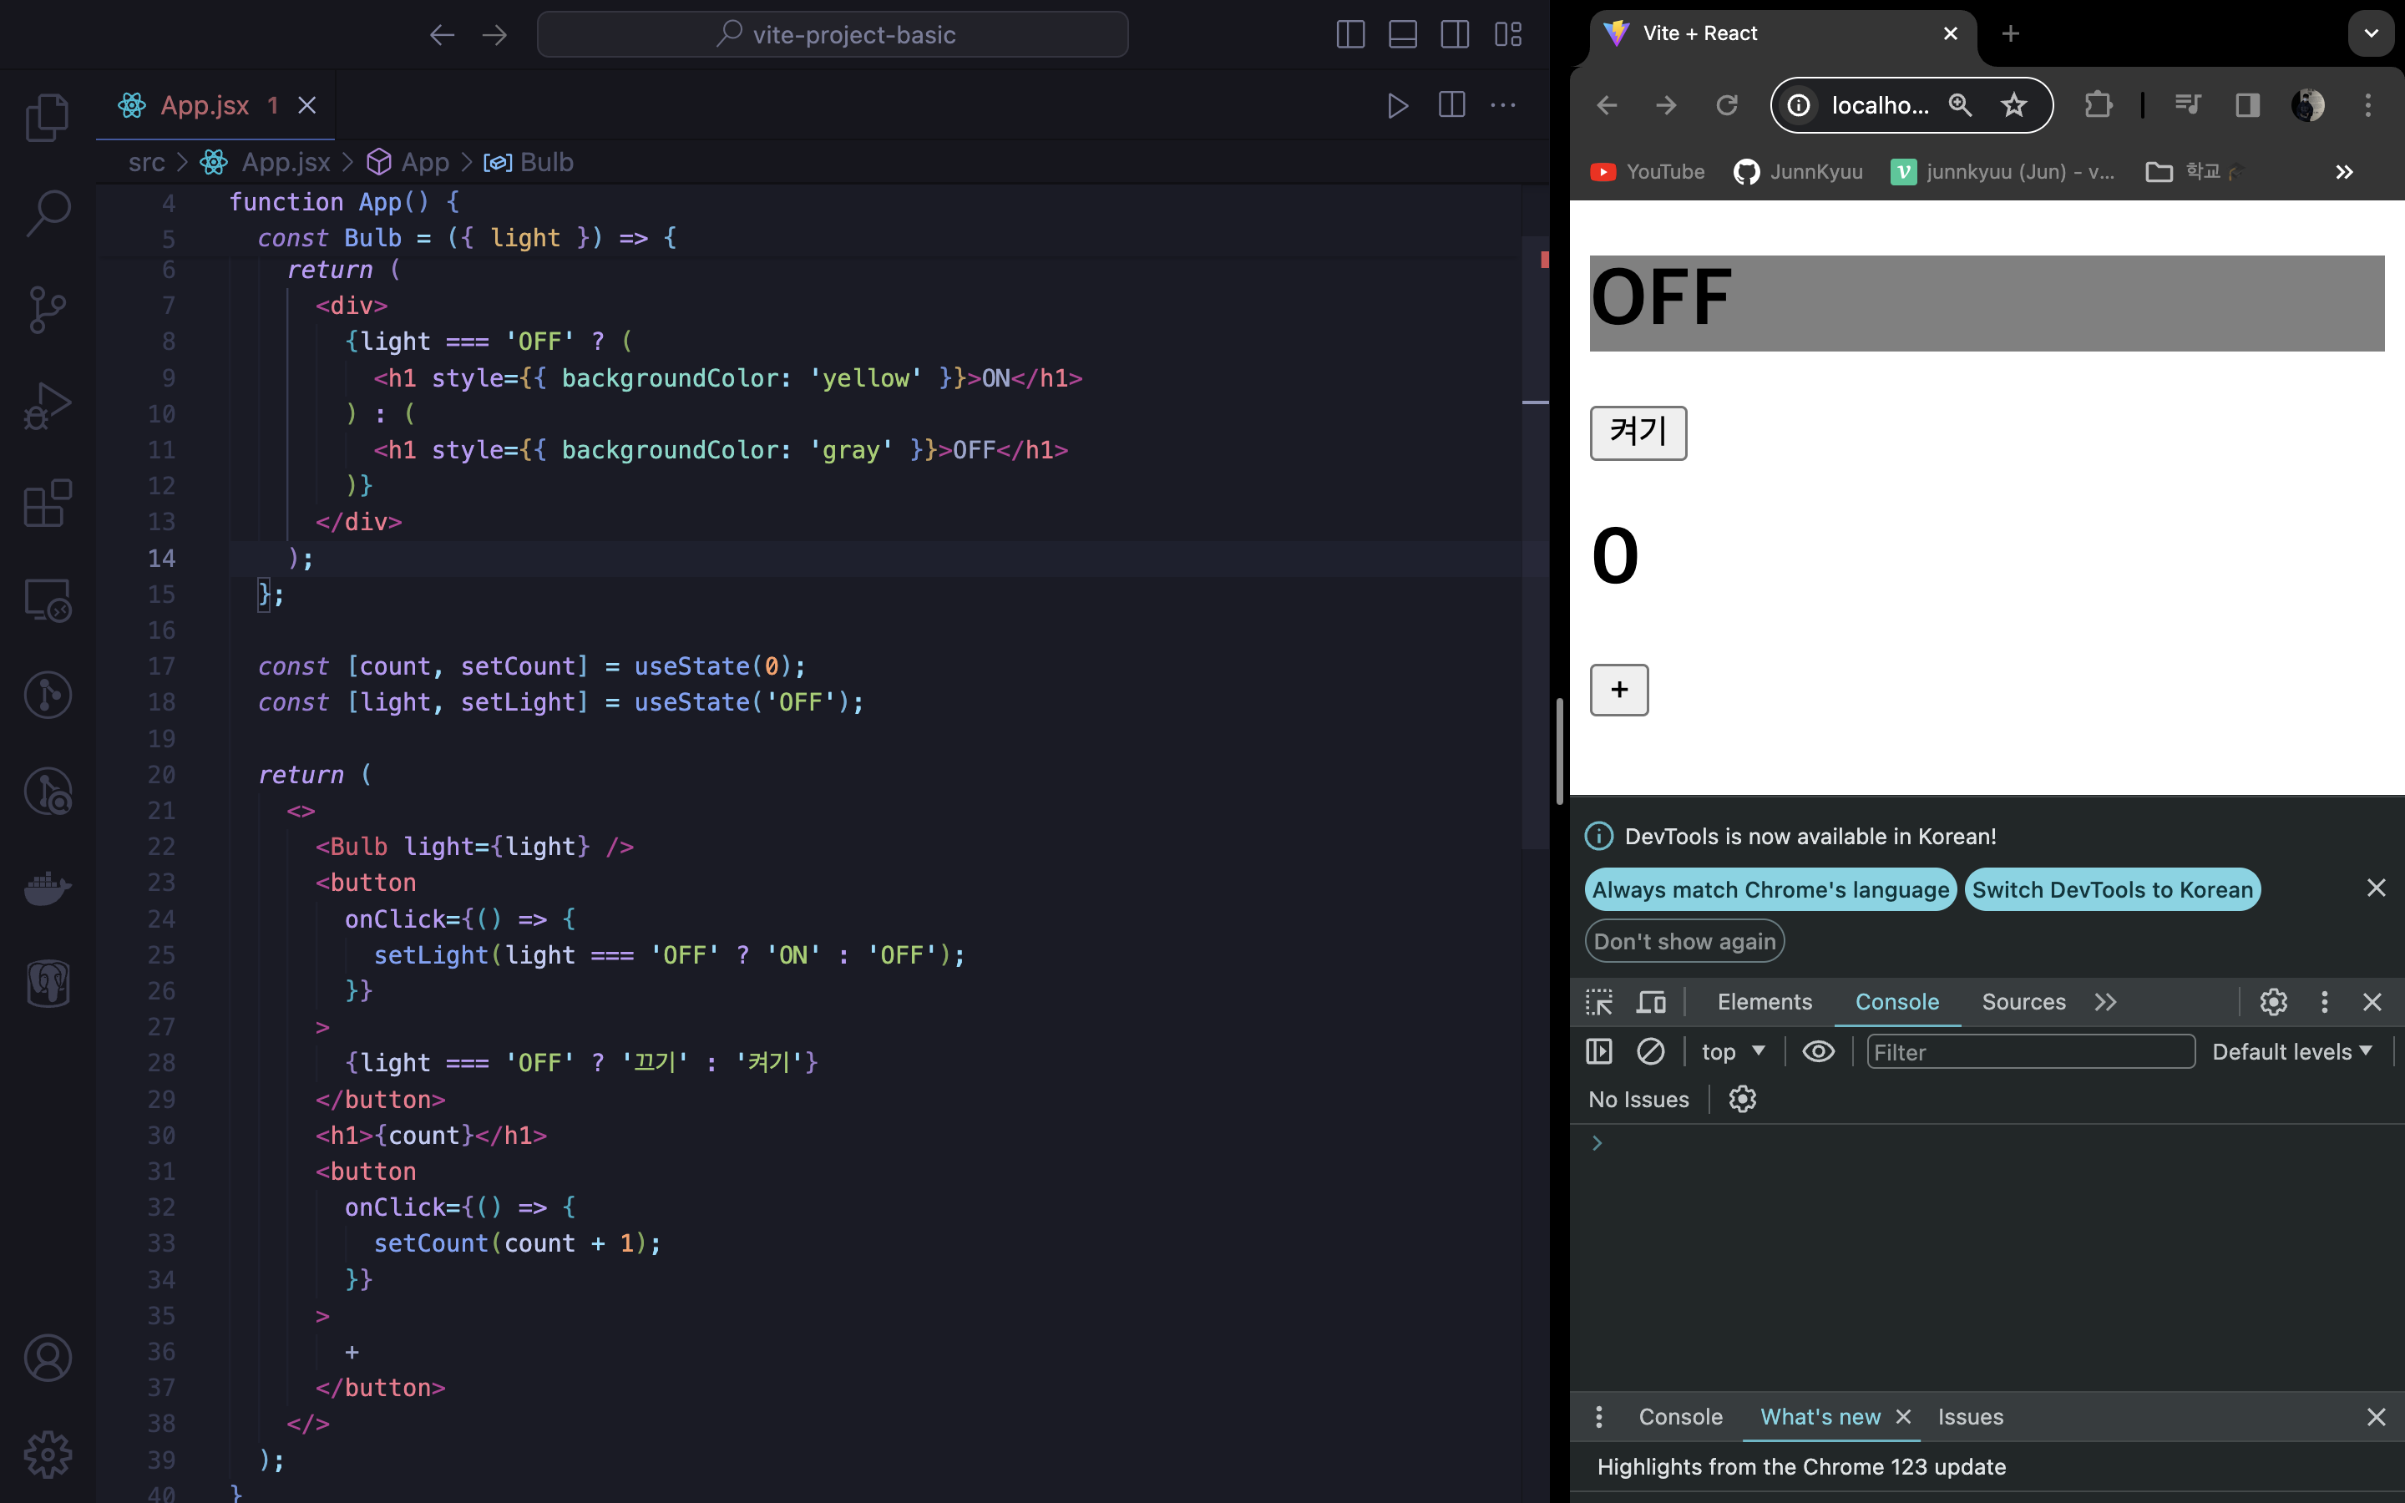Open the Docker view in activity bar

point(47,888)
